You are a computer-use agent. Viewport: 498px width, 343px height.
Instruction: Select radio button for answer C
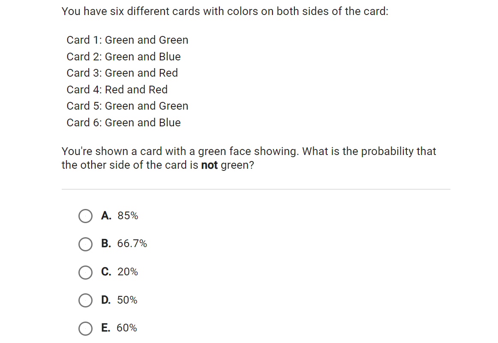pyautogui.click(x=85, y=272)
